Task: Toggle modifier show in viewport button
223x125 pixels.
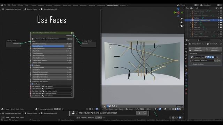Action: click(x=210, y=57)
